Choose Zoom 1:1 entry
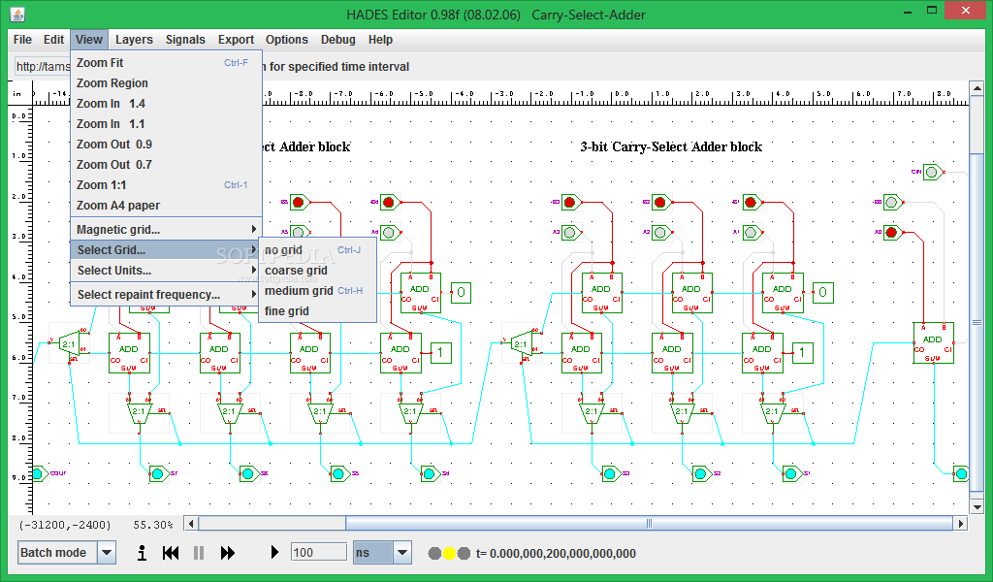993x582 pixels. click(x=166, y=185)
